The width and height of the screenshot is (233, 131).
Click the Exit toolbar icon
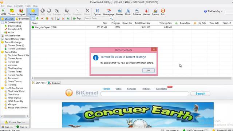(x=163, y=12)
